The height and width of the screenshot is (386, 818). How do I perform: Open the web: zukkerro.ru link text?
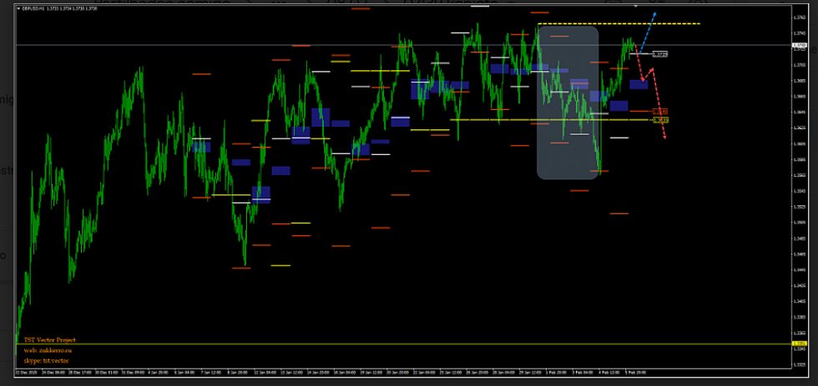[49, 350]
